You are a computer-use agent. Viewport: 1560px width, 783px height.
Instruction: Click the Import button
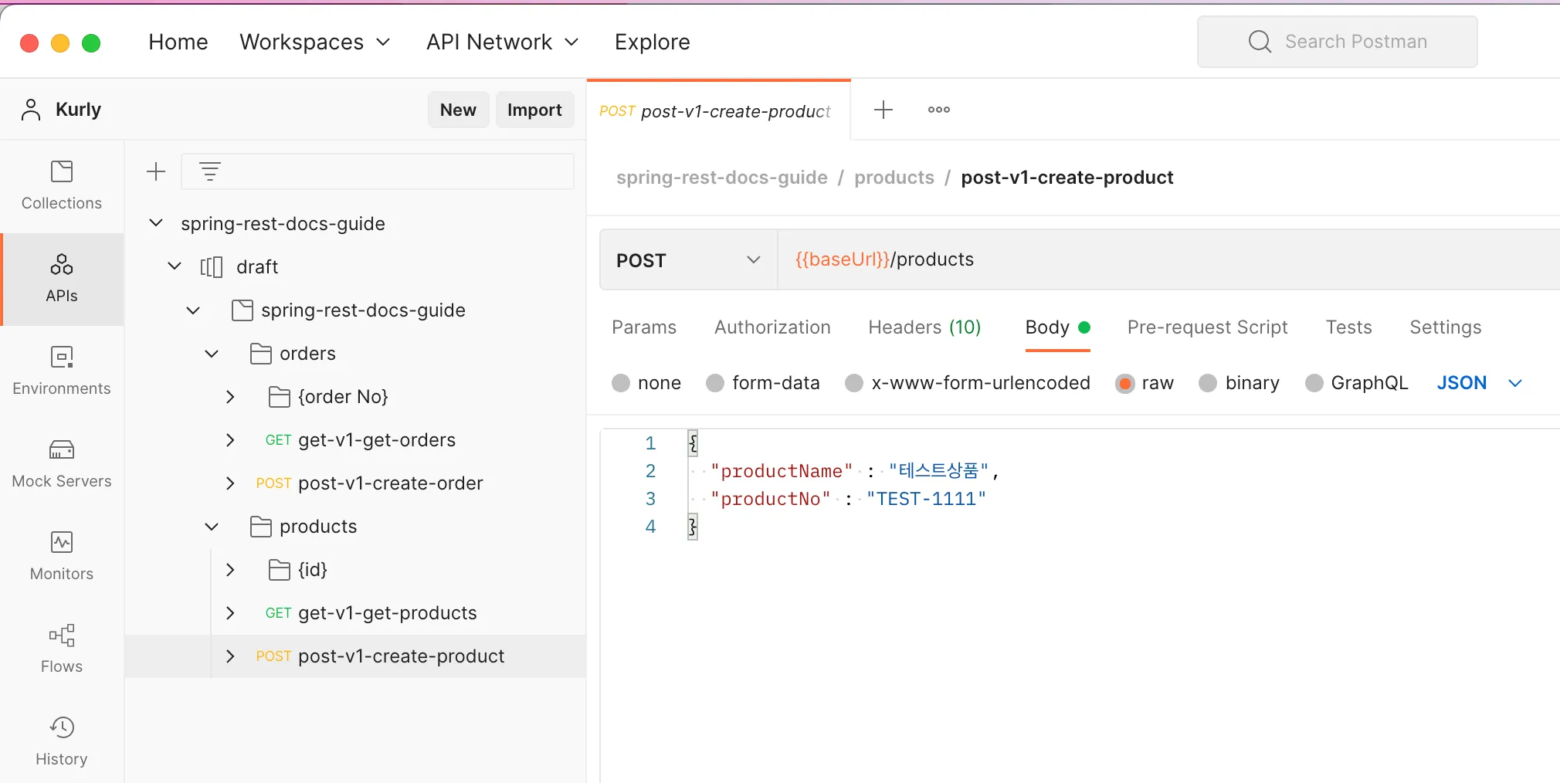coord(534,110)
